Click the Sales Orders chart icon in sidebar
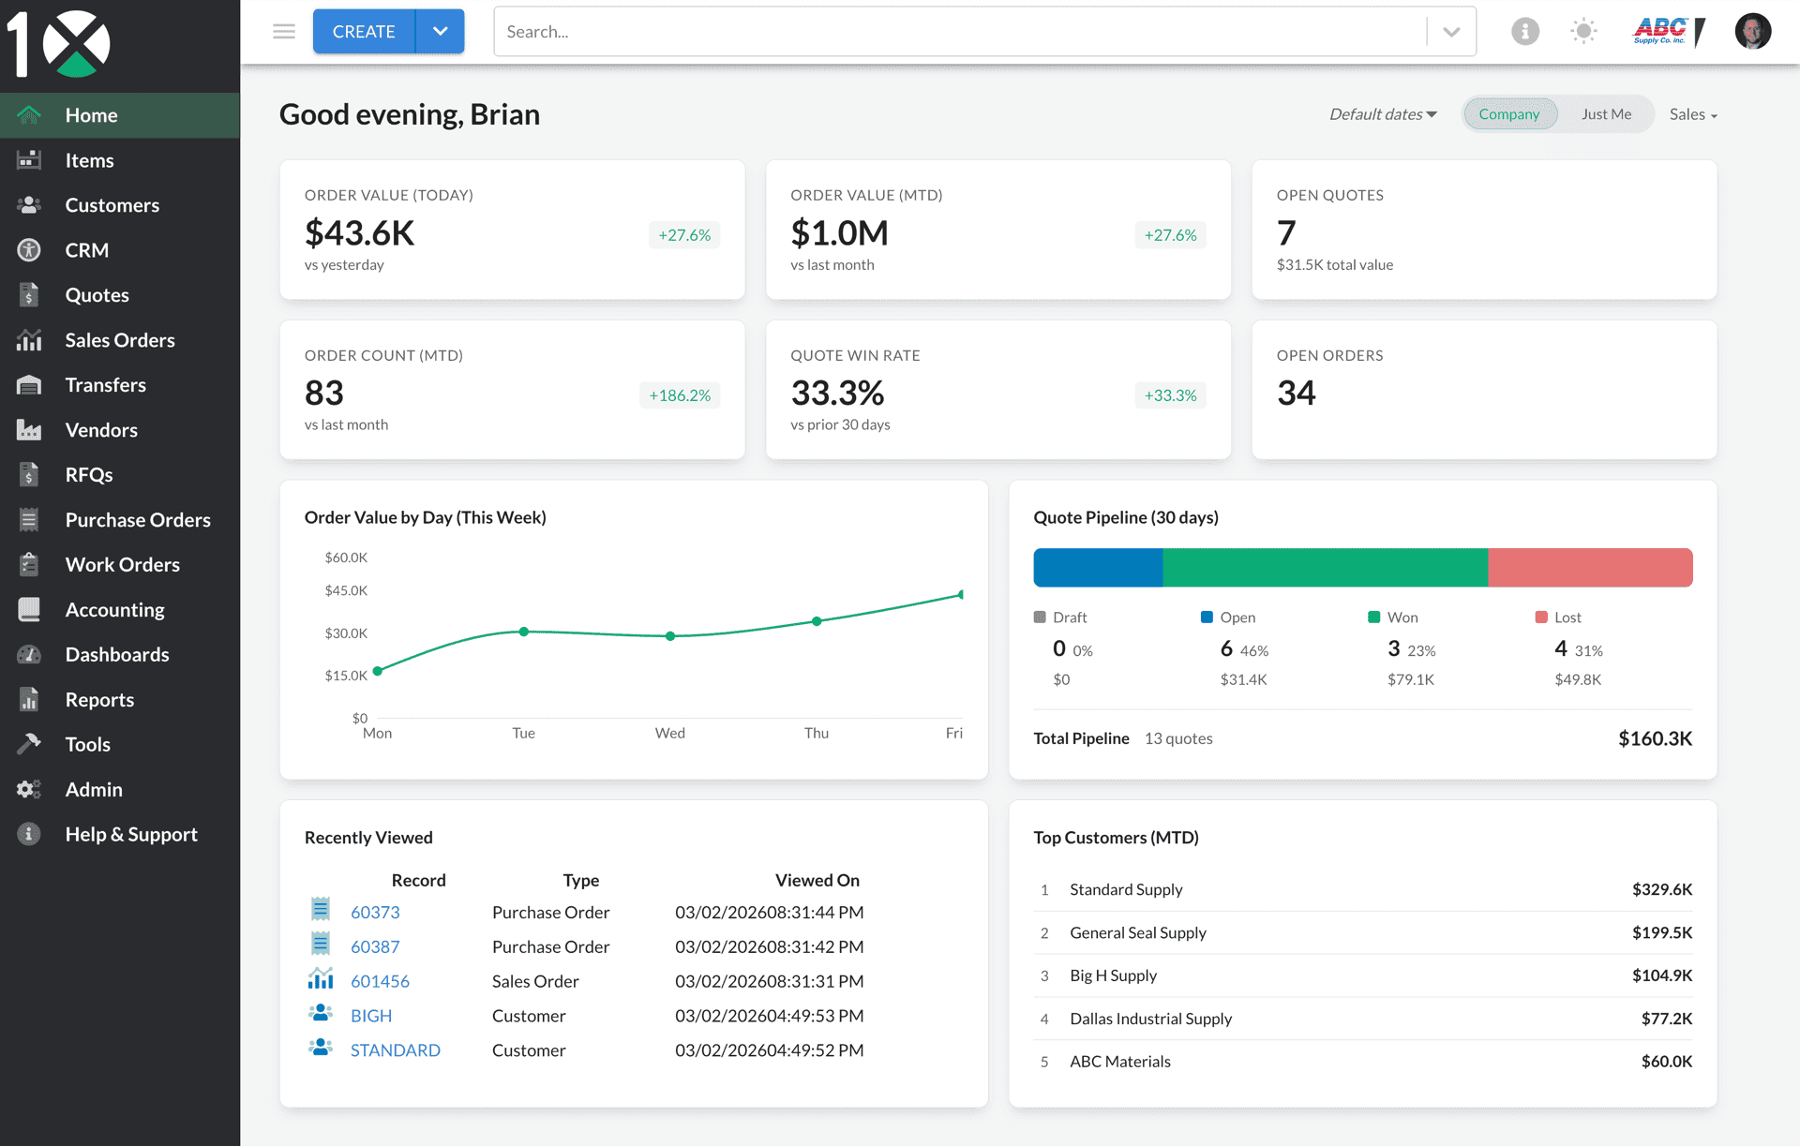 coord(29,340)
